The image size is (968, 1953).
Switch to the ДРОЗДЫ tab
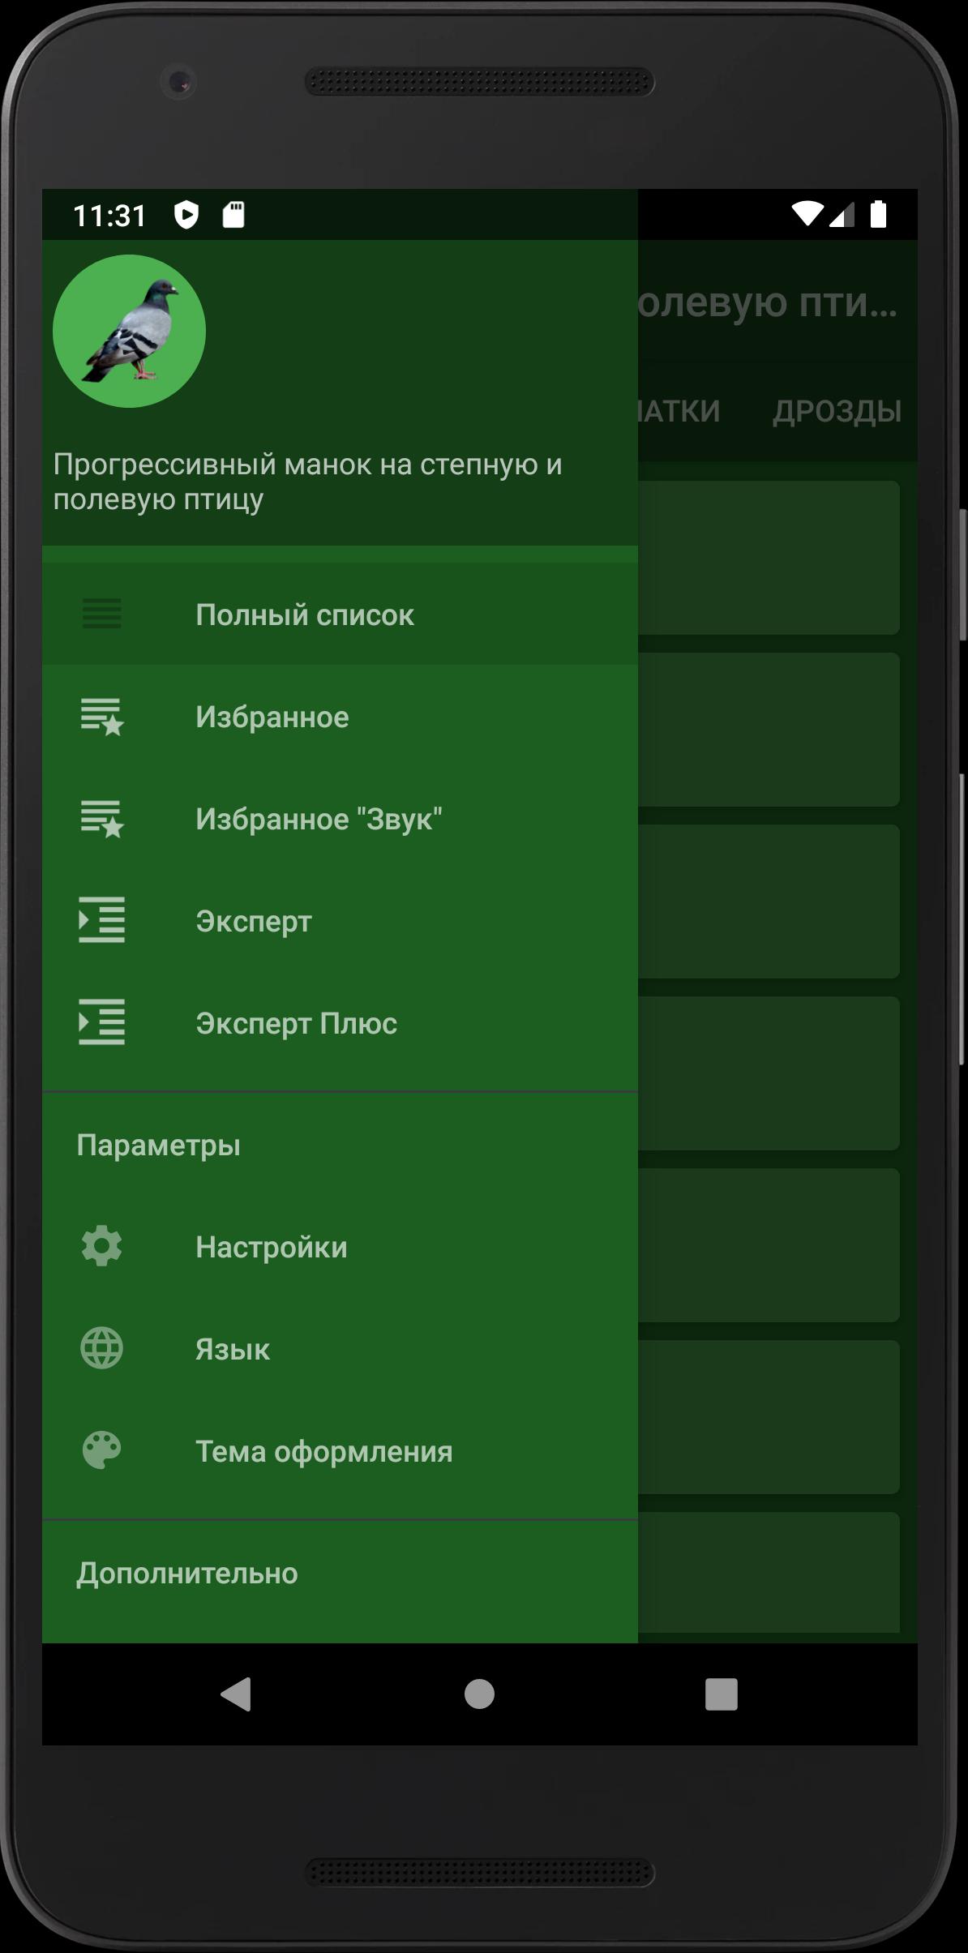pyautogui.click(x=837, y=411)
